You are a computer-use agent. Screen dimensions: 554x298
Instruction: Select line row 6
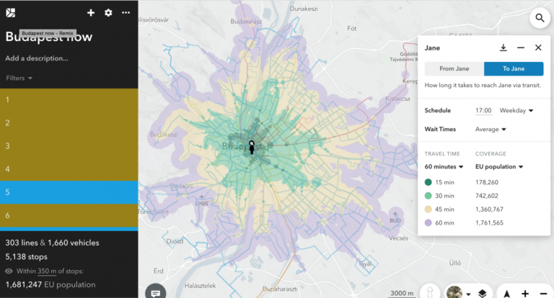coord(69,215)
